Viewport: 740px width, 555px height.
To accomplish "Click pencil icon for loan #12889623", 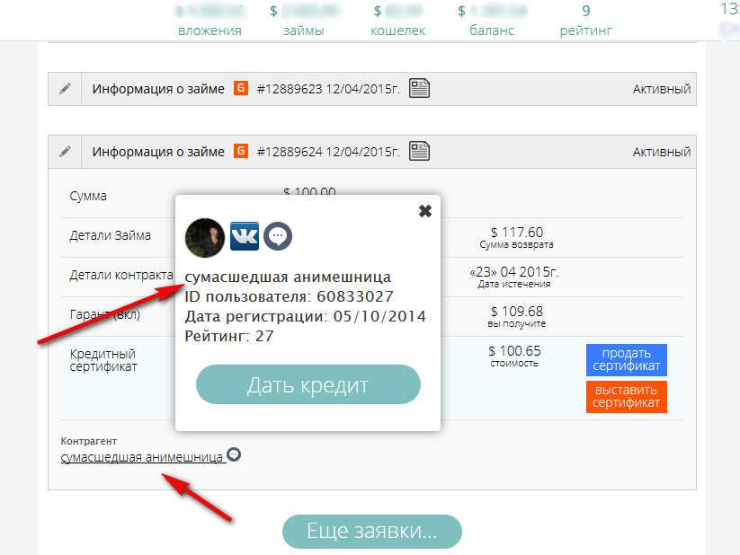I will (x=65, y=89).
